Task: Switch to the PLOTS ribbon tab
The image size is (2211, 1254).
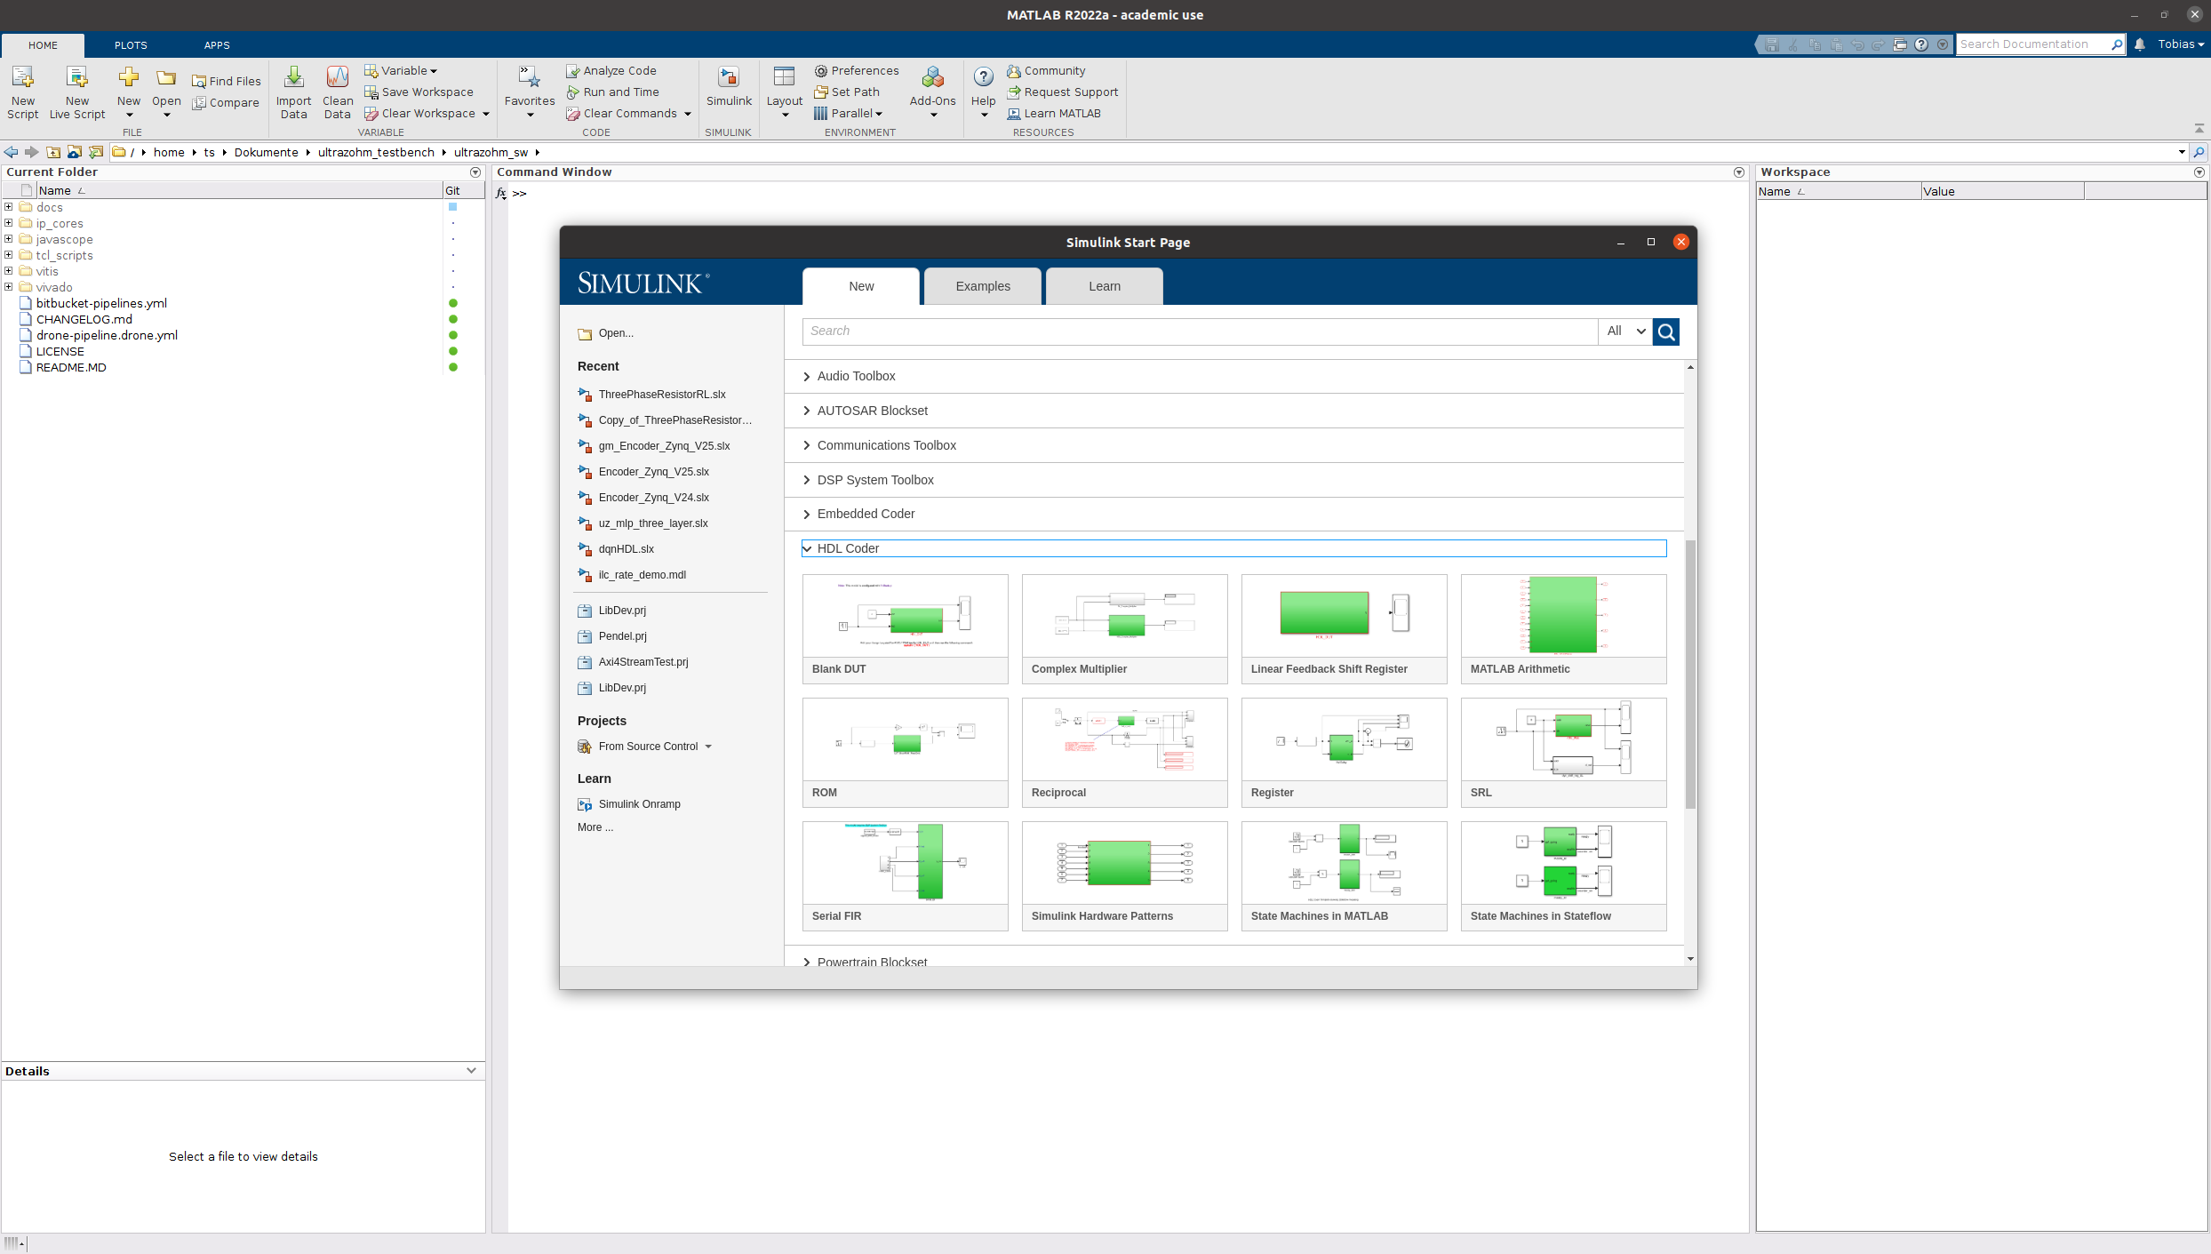Action: (131, 45)
